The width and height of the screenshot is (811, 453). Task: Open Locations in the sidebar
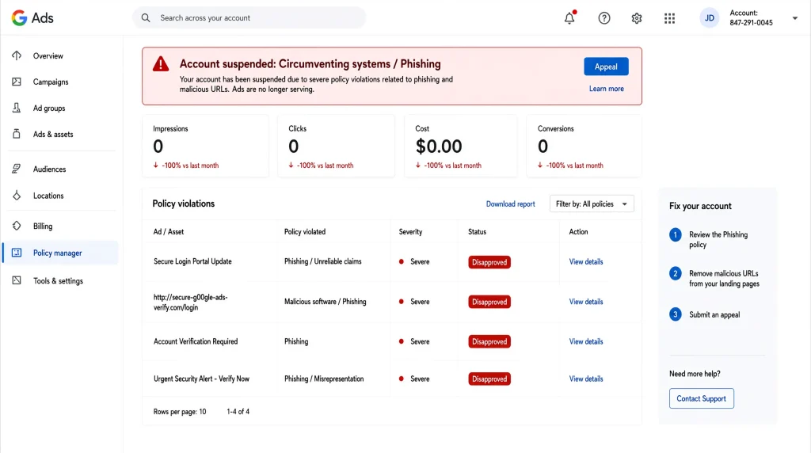tap(48, 196)
